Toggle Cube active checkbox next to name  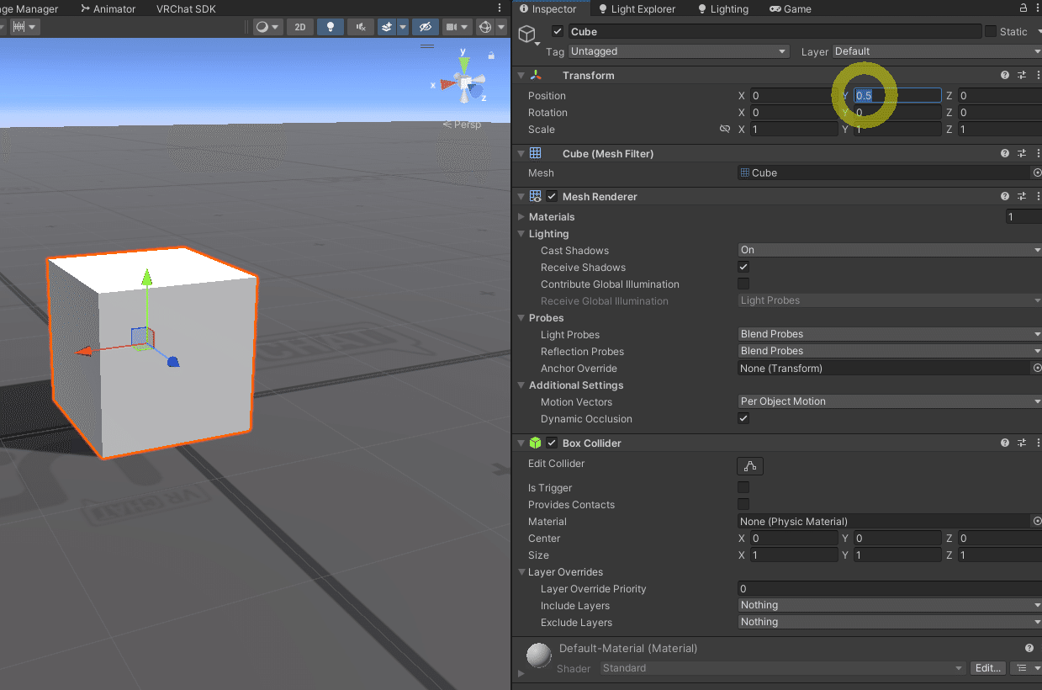(558, 32)
